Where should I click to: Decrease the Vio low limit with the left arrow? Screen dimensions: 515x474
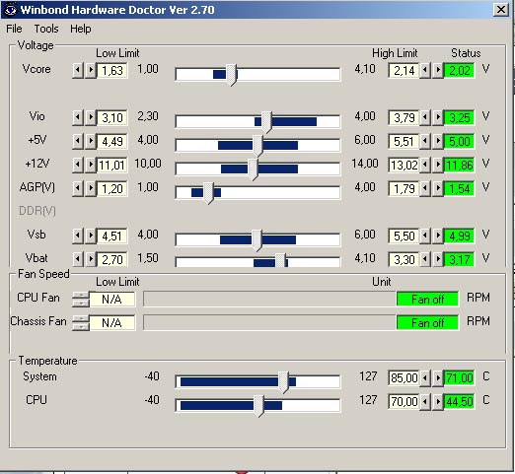click(78, 117)
